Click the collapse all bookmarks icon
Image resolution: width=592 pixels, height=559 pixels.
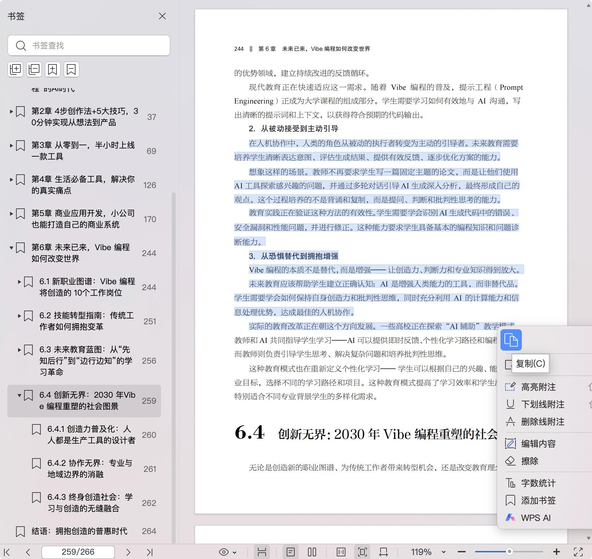34,69
